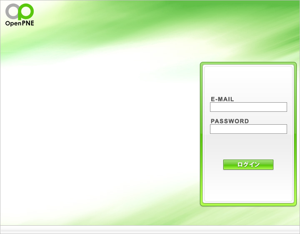Click the gray footer bar
300x234 pixels.
[150, 229]
